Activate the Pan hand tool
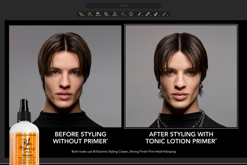The height and width of the screenshot is (165, 247). point(89,14)
